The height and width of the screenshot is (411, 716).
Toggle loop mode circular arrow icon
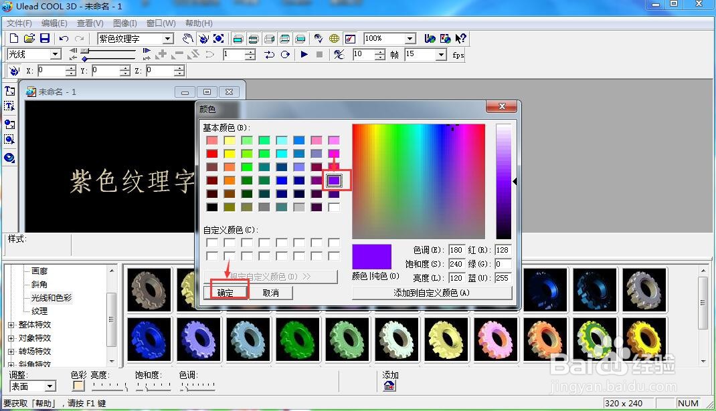pyautogui.click(x=285, y=55)
